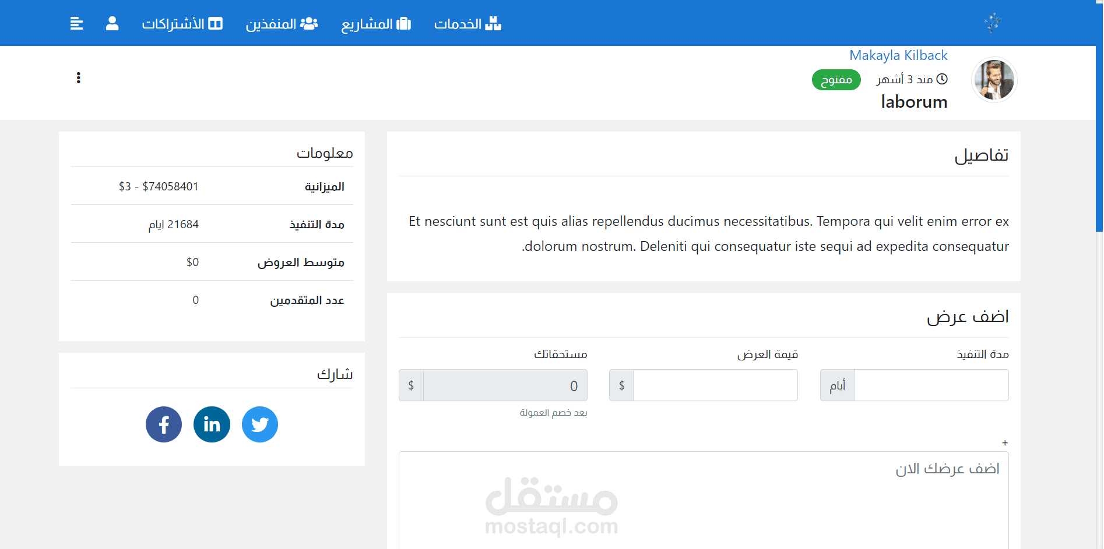Click the clock icon next to منذ 3 أشهر

(943, 79)
